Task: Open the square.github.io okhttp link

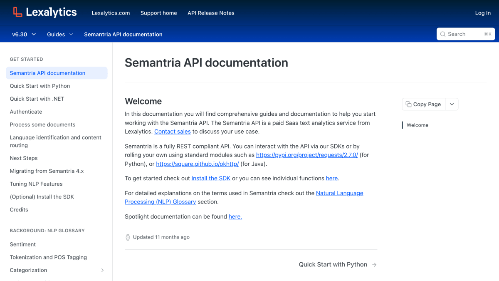Action: [198, 164]
